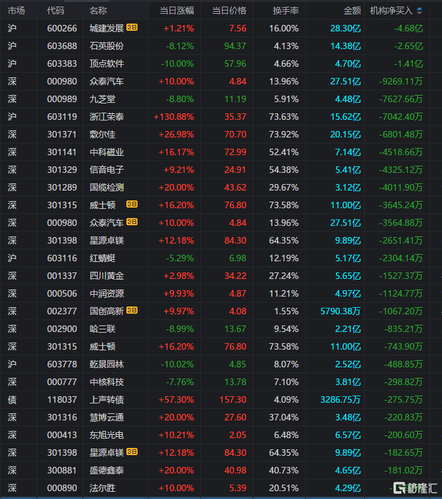
Task: Click the price 94.37
Action: click(x=235, y=46)
